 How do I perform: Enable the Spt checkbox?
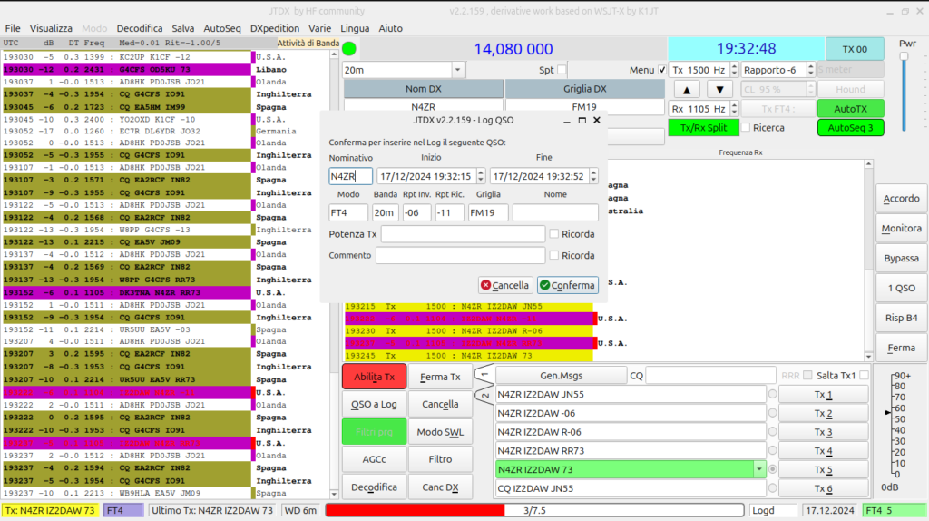coord(562,69)
